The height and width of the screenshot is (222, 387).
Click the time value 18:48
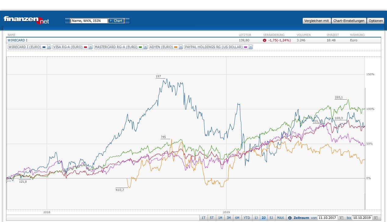pyautogui.click(x=331, y=40)
